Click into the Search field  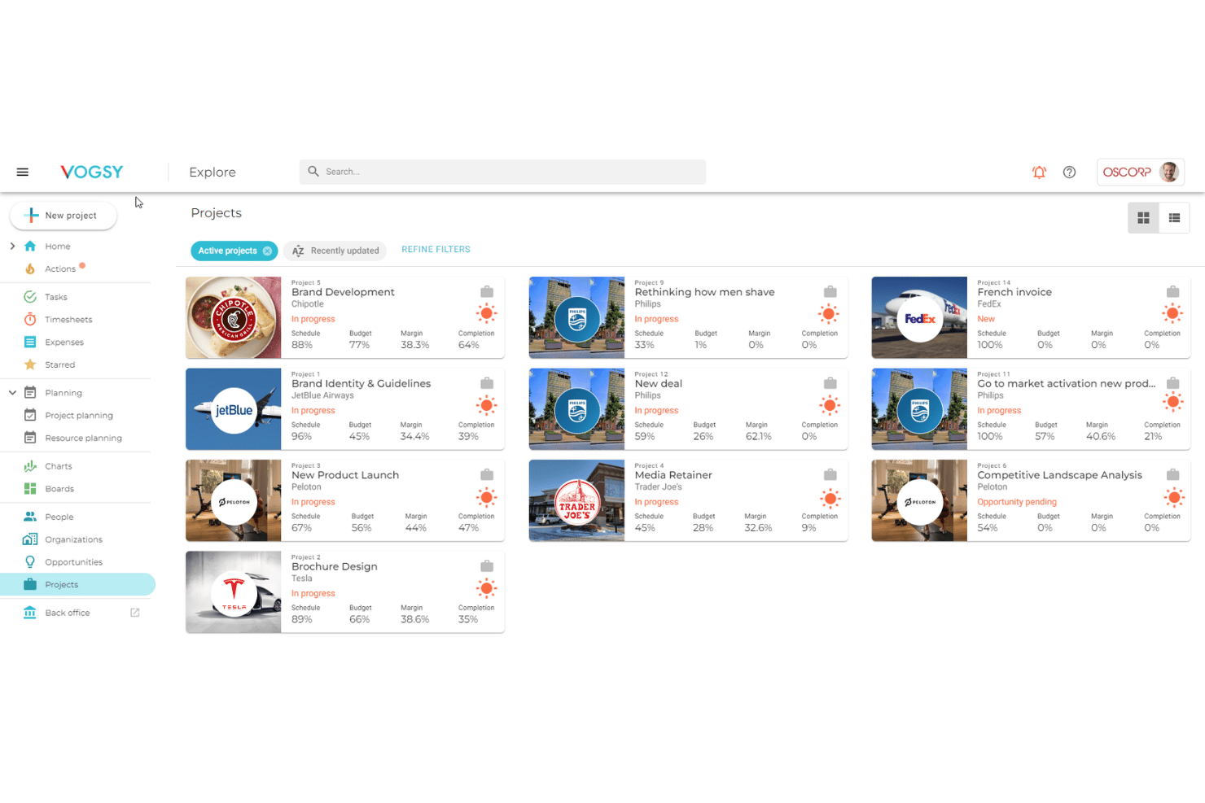click(502, 172)
